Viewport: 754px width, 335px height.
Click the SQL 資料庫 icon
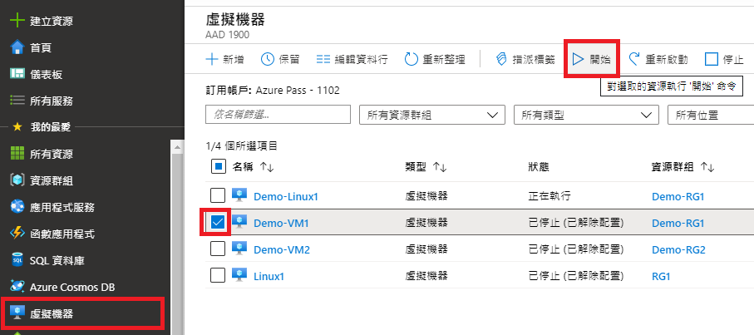point(16,260)
